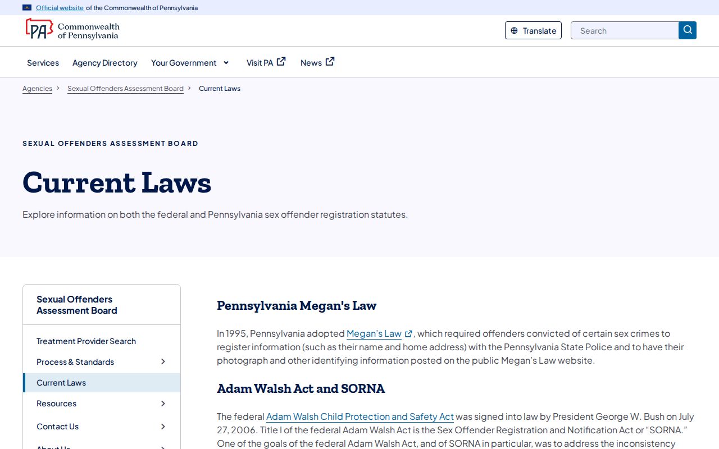
Task: Click the Current Laws breadcrumb text
Action: click(220, 89)
